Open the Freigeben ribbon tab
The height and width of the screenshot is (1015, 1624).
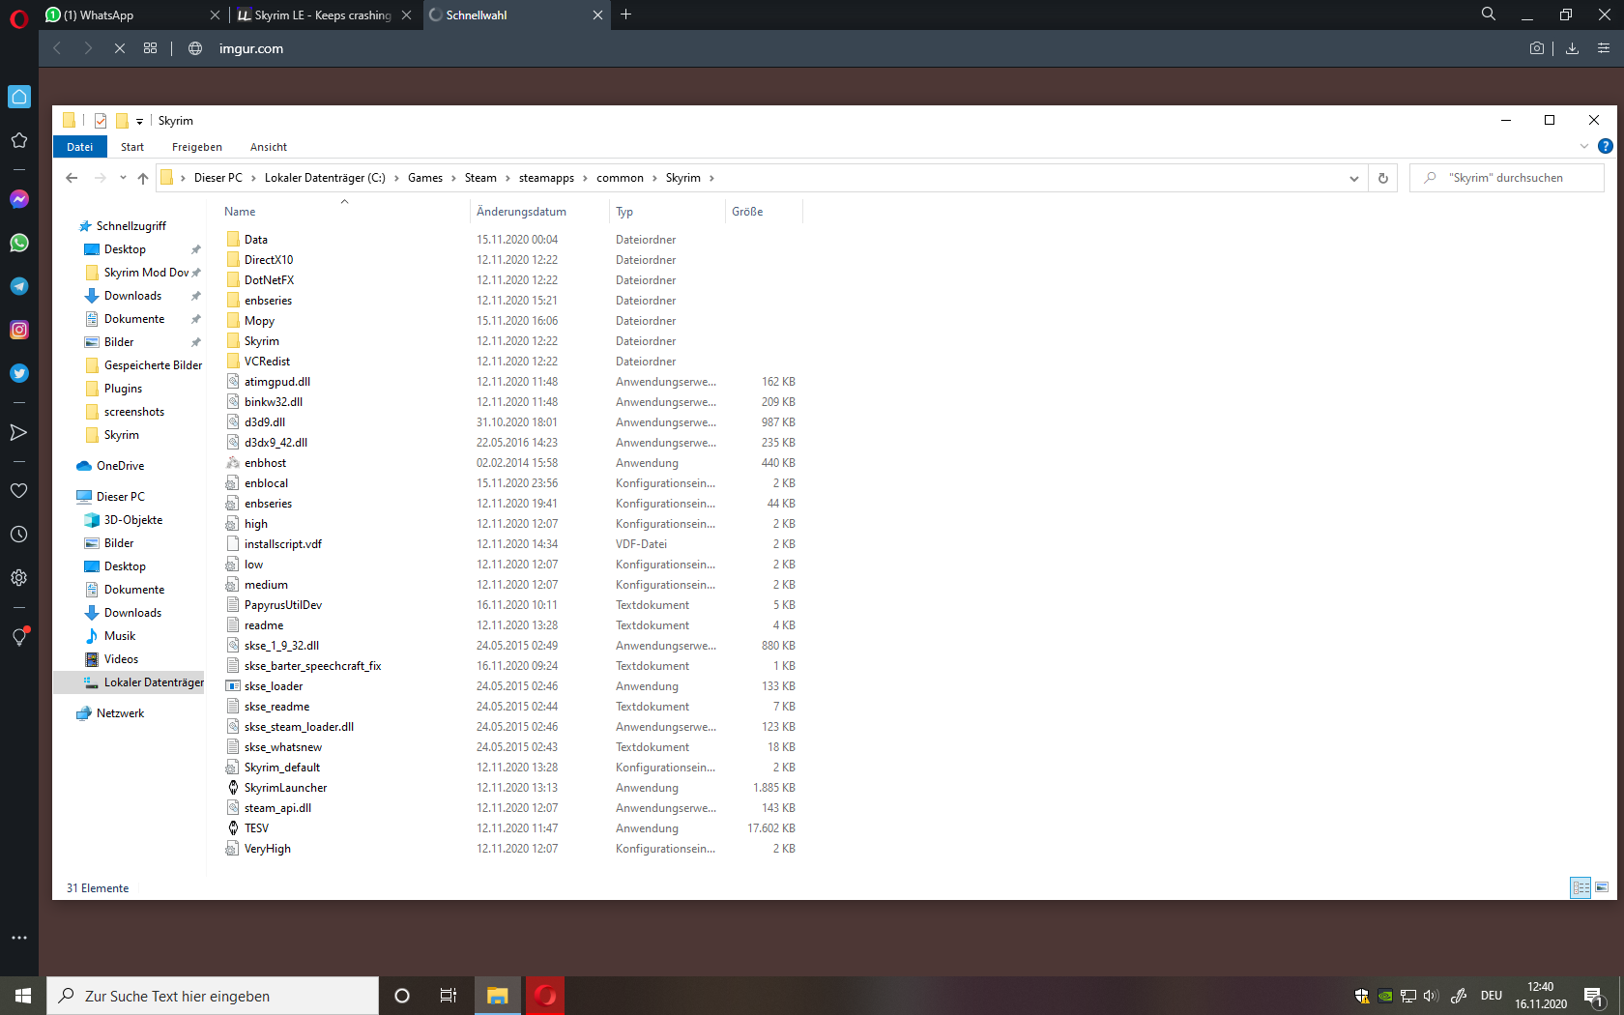click(197, 147)
